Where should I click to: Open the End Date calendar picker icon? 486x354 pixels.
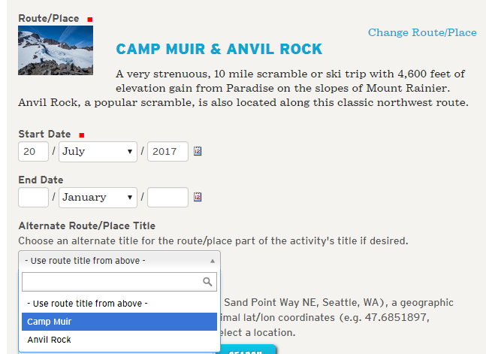click(x=198, y=198)
